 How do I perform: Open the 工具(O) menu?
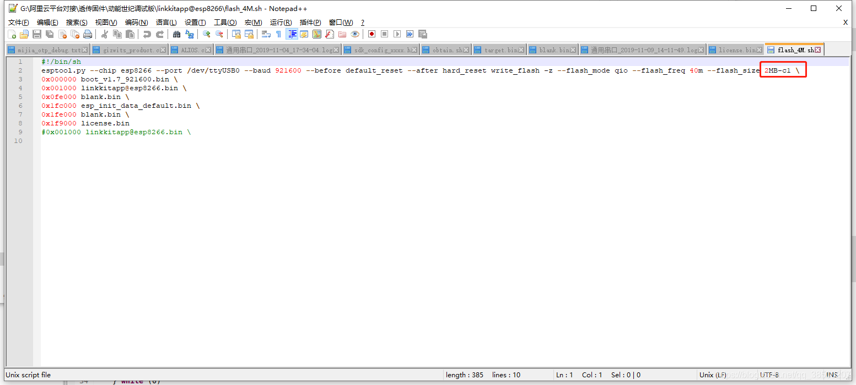225,23
